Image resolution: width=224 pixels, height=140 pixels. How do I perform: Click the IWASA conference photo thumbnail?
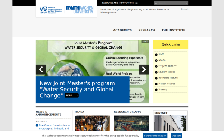coord(92,124)
